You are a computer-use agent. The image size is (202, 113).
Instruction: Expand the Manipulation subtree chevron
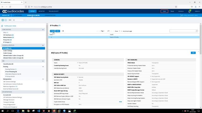tap(43, 79)
